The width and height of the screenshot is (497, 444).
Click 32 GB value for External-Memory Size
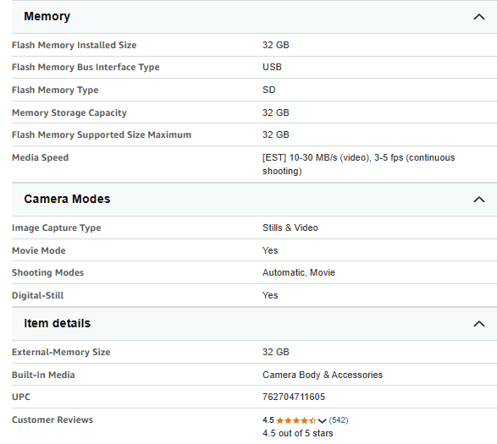coord(276,352)
